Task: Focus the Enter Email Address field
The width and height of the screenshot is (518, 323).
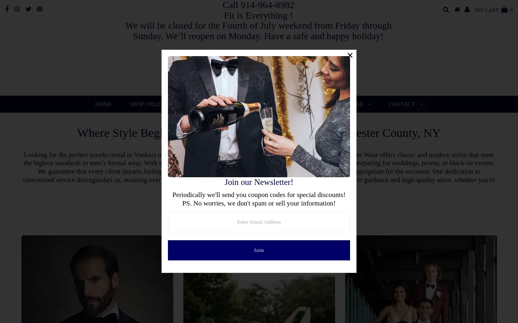Action: click(x=259, y=222)
